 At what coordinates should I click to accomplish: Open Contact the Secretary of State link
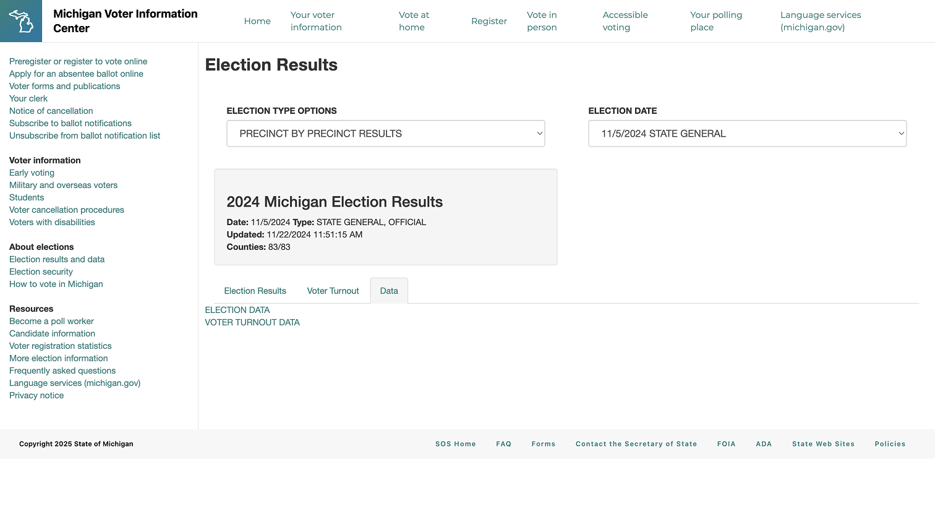tap(636, 444)
